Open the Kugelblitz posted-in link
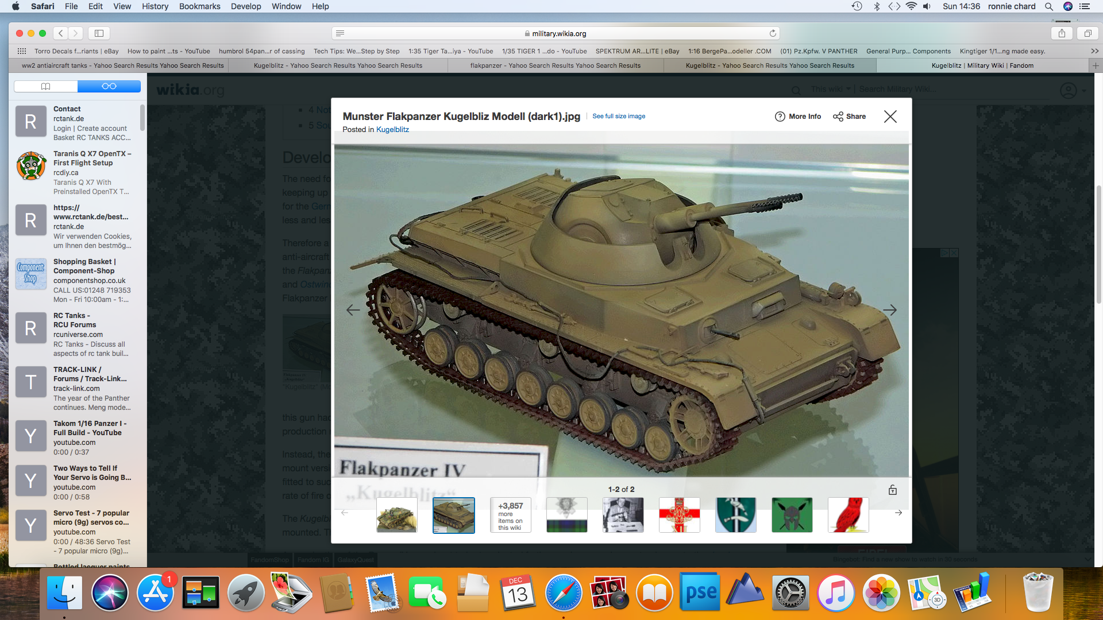Image resolution: width=1103 pixels, height=620 pixels. [x=392, y=130]
